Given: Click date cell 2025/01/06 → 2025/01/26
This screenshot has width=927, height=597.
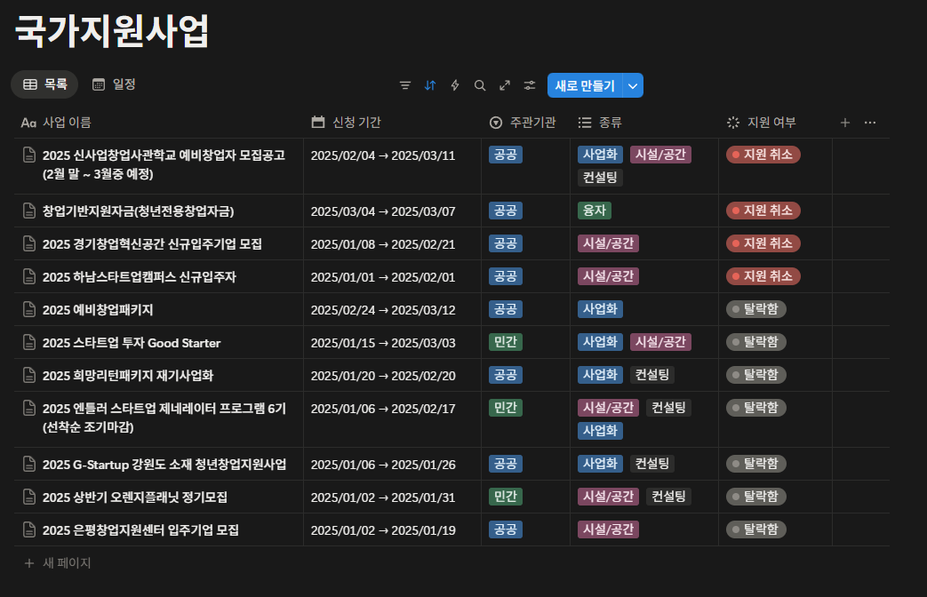Looking at the screenshot, I should [x=383, y=465].
